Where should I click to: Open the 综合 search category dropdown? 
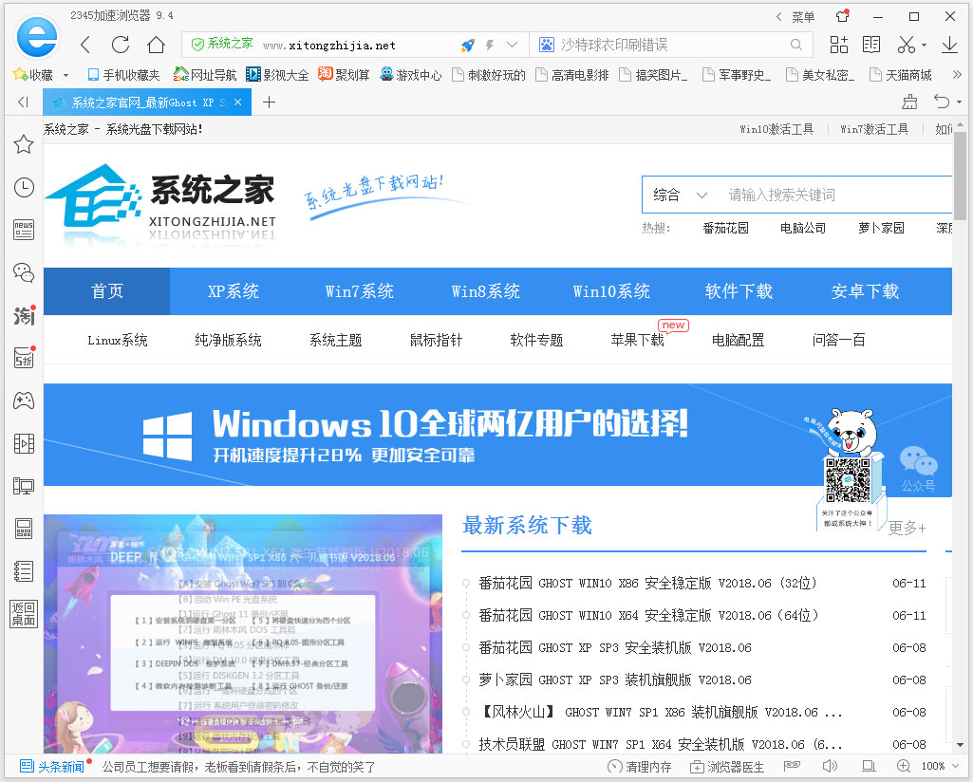point(680,195)
